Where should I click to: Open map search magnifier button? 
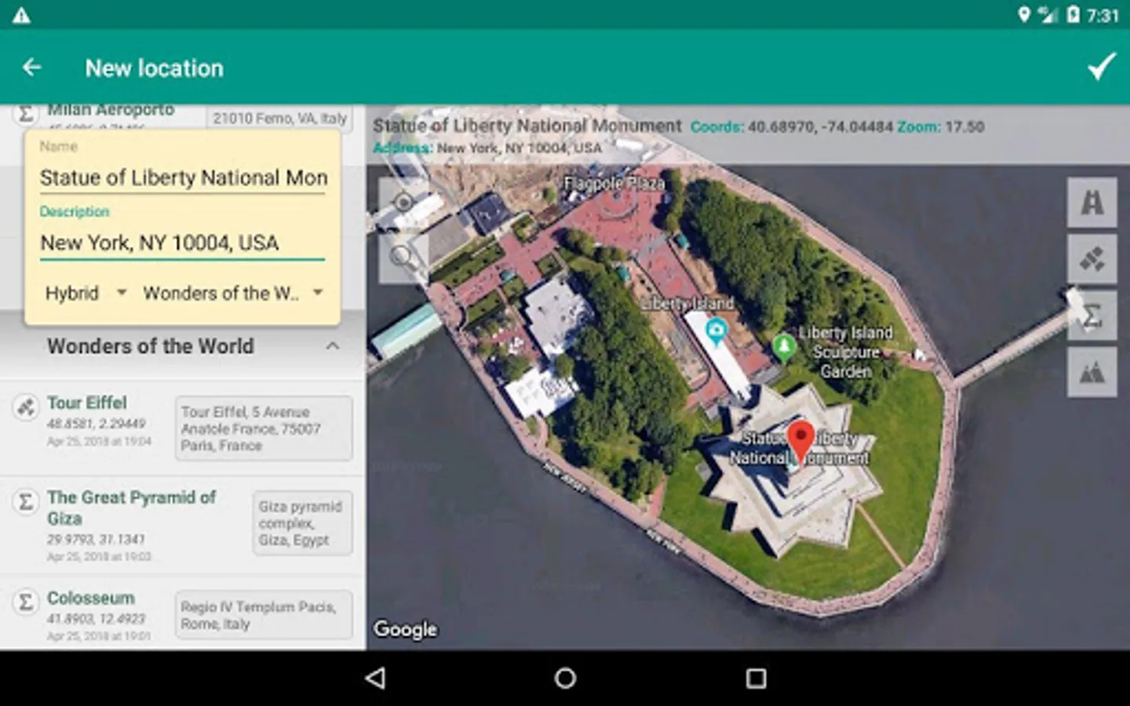pyautogui.click(x=403, y=257)
